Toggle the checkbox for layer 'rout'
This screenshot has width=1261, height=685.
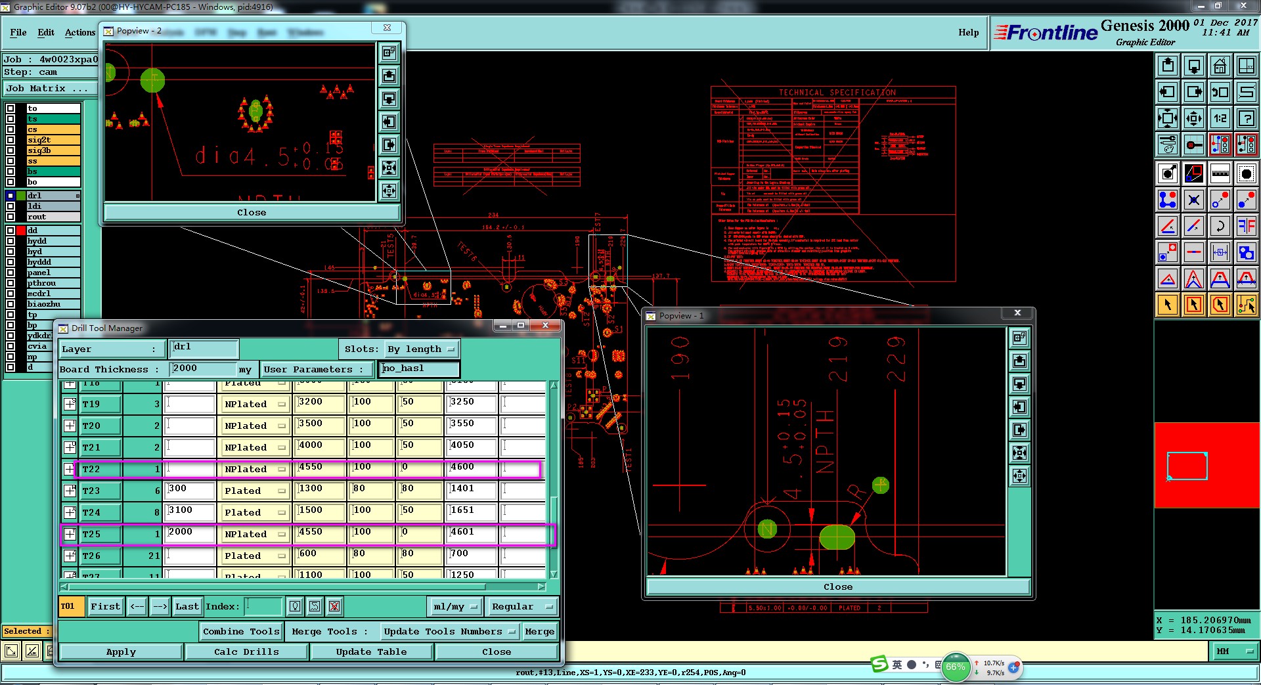coord(11,217)
